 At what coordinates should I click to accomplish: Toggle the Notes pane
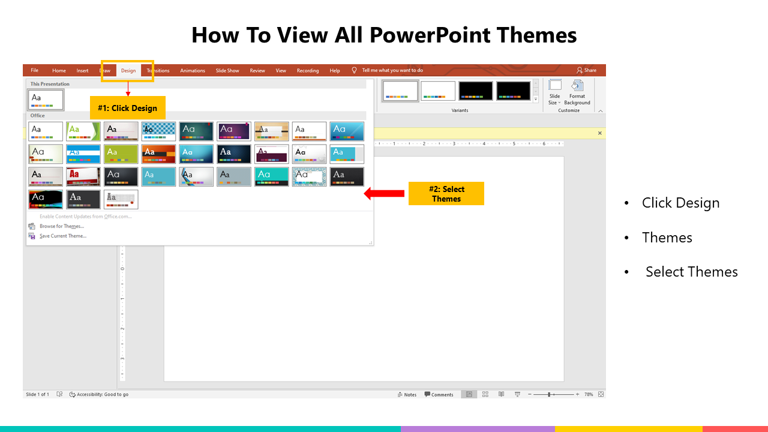point(407,394)
